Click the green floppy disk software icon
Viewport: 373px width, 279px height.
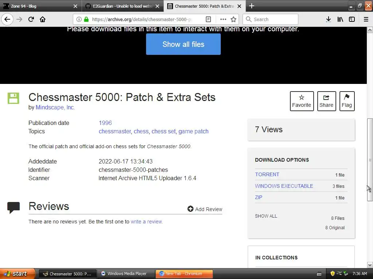pos(13,98)
